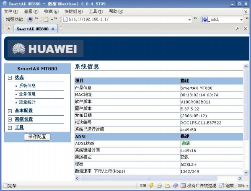Open the 缩放 100% zoom dropdown arrow

click(247, 186)
